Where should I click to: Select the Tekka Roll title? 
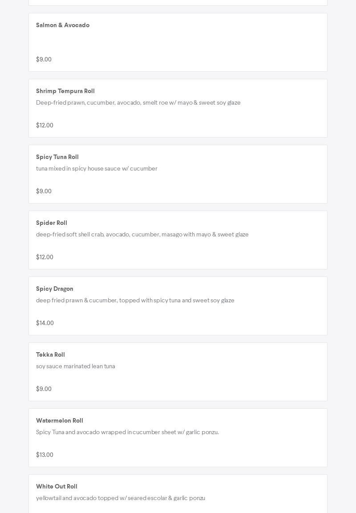50,355
